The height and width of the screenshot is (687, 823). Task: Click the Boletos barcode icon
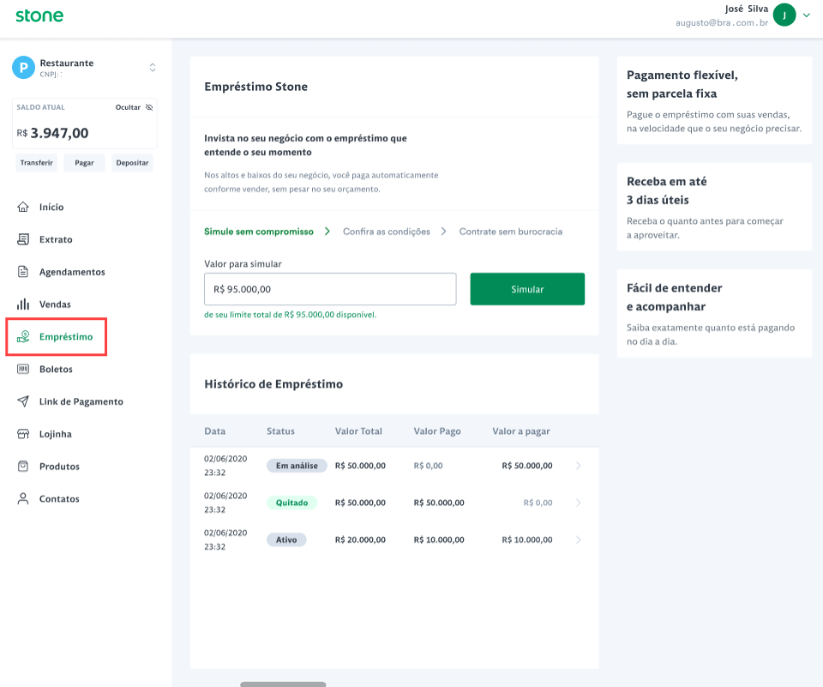(23, 370)
